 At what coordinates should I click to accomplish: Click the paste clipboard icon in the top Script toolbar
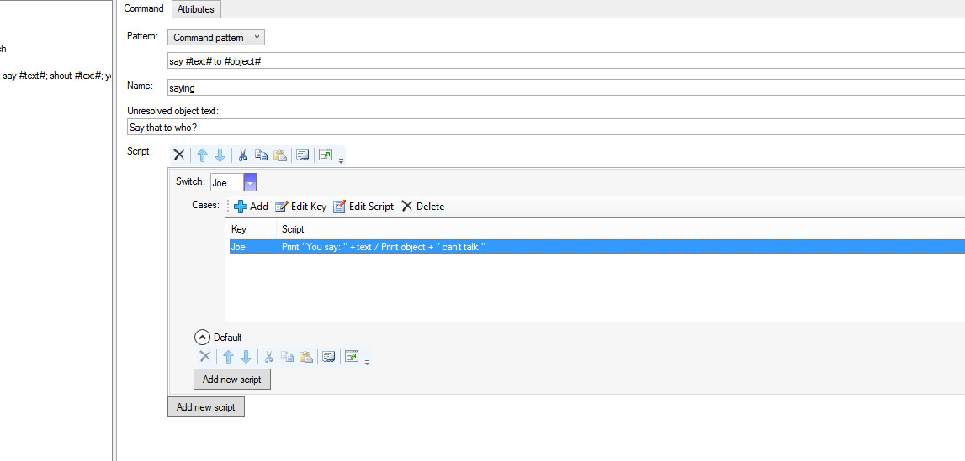click(280, 155)
